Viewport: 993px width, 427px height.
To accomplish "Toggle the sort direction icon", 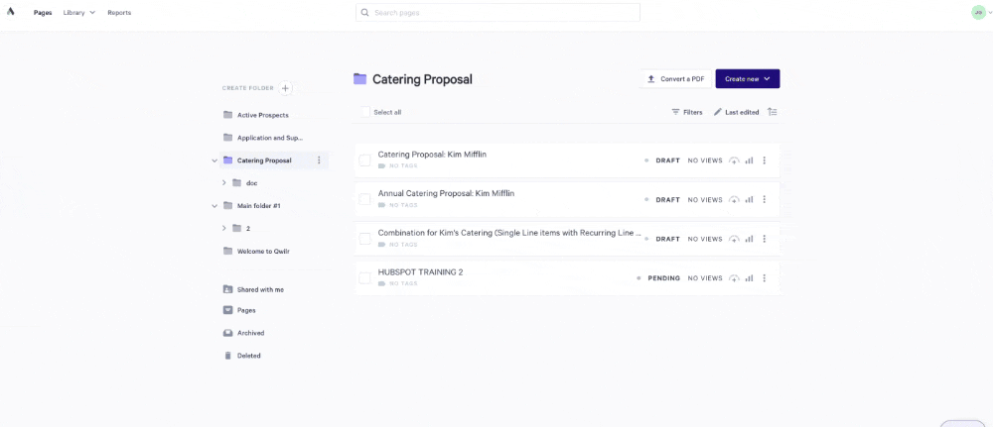I will coord(772,112).
